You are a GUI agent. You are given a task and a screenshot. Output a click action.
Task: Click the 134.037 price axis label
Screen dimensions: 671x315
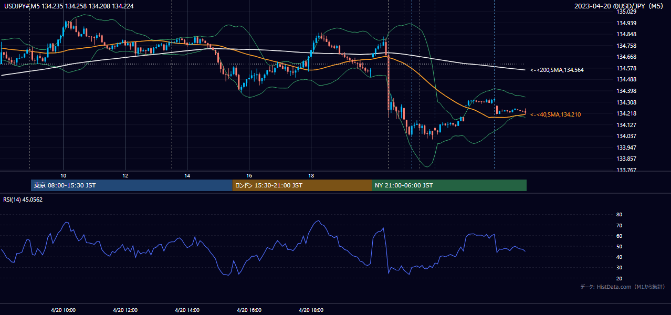(x=626, y=136)
